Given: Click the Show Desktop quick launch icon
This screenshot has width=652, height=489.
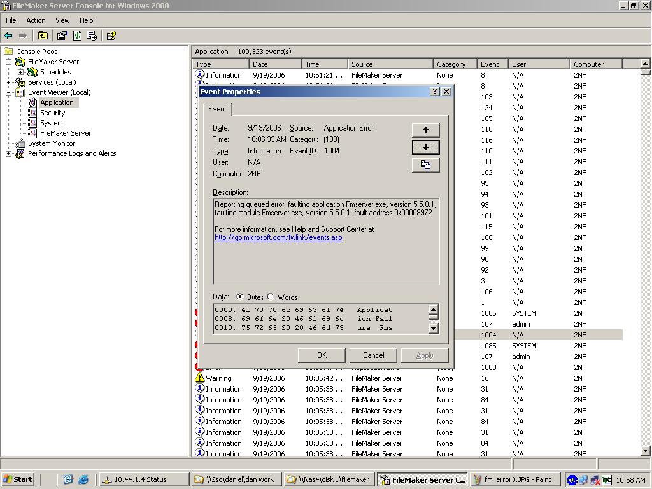Looking at the screenshot, I should [x=68, y=479].
